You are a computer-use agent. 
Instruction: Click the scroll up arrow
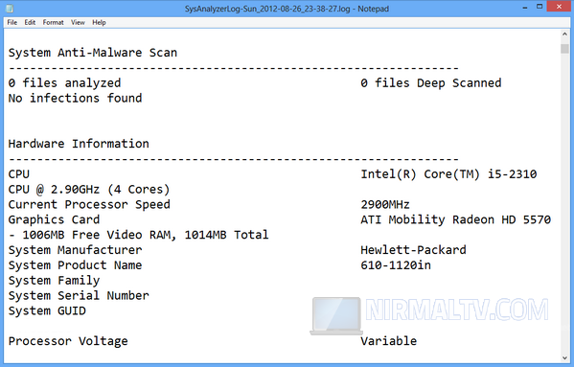tap(564, 34)
